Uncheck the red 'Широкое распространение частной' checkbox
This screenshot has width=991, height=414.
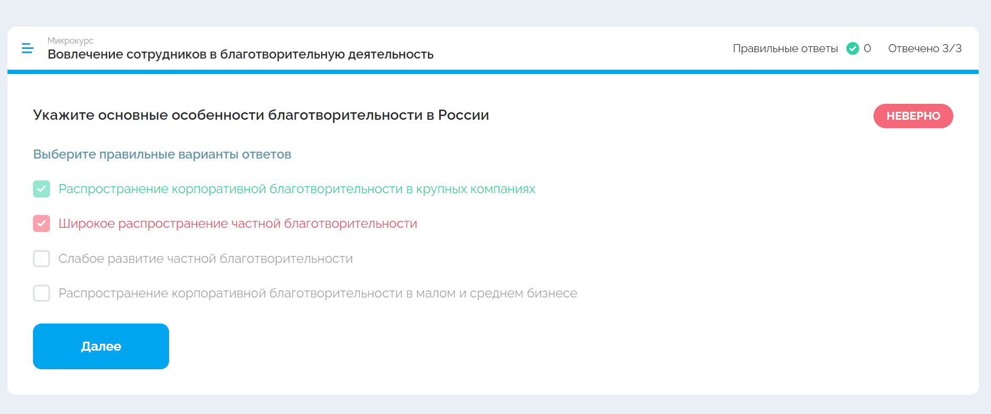click(41, 223)
